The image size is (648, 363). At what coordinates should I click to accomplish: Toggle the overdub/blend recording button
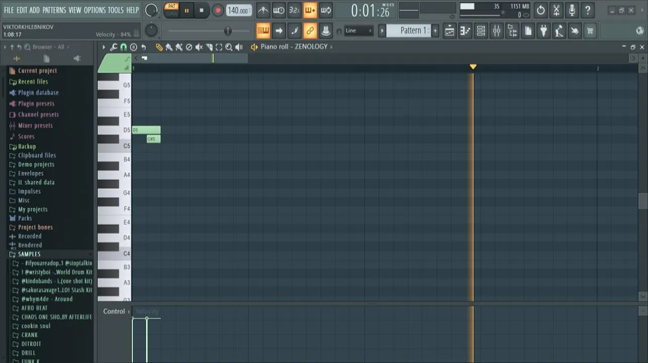(x=310, y=10)
